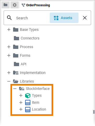
Task: Select the Process label
Action: click(26, 47)
